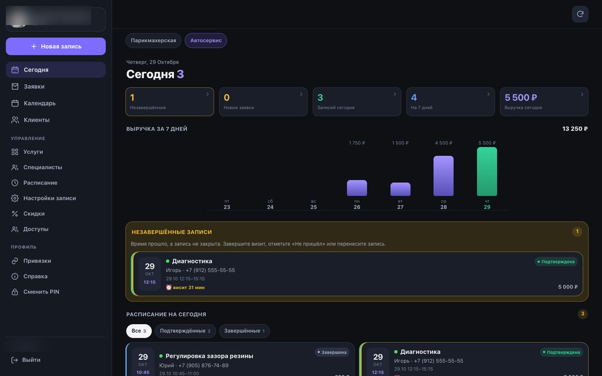
Task: Click the calendar icon beside Сегодня
Action: coord(15,70)
